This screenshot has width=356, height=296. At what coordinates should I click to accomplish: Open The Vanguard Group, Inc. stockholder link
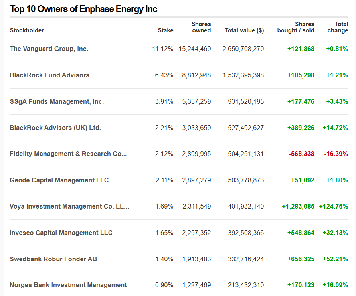coord(49,49)
